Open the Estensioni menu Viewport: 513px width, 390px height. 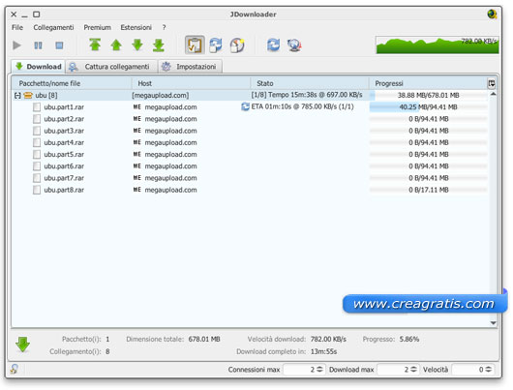click(x=136, y=27)
